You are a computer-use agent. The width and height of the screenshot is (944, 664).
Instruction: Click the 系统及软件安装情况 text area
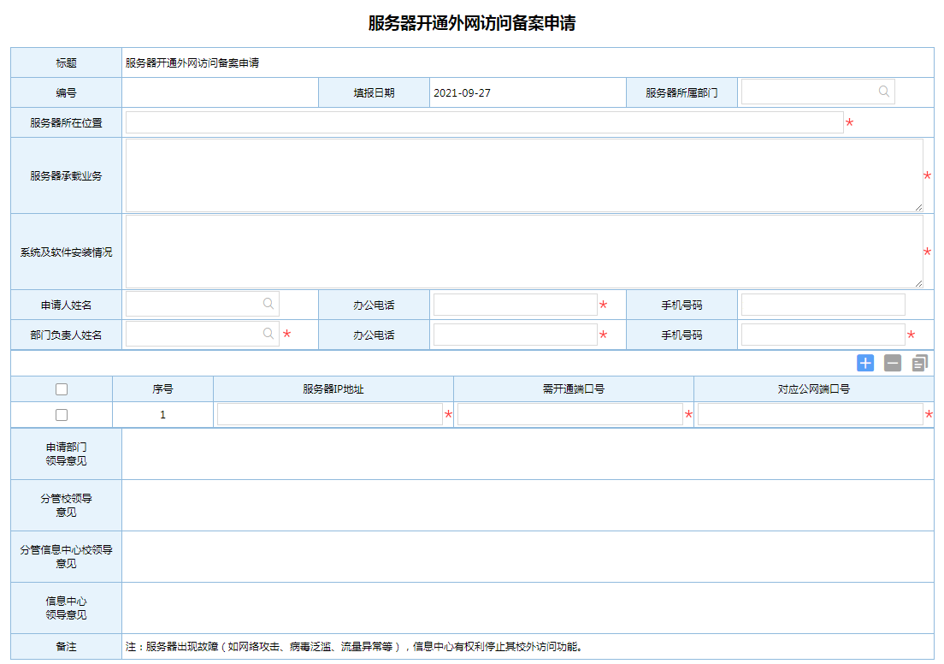(523, 252)
